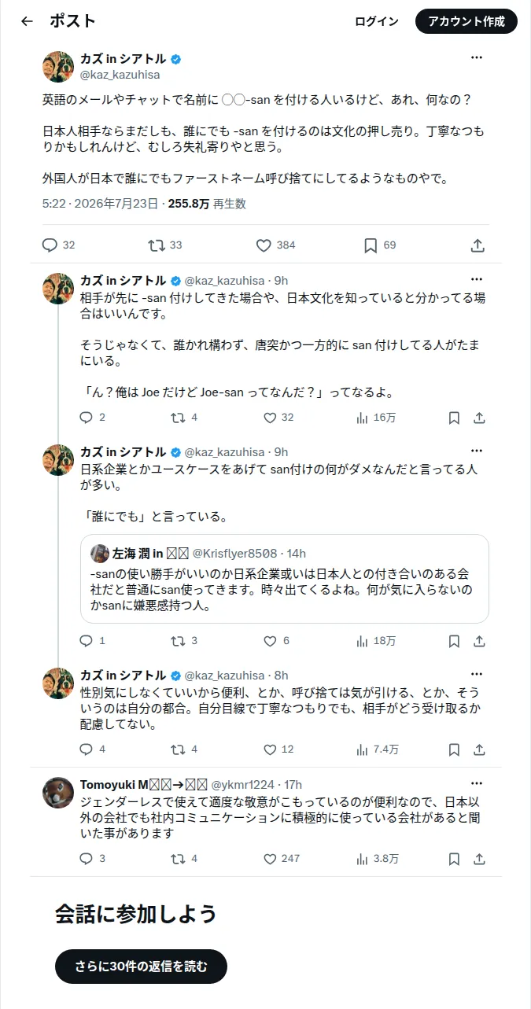Open view analytics showing 16万 views
This screenshot has width=531, height=1009.
click(376, 418)
